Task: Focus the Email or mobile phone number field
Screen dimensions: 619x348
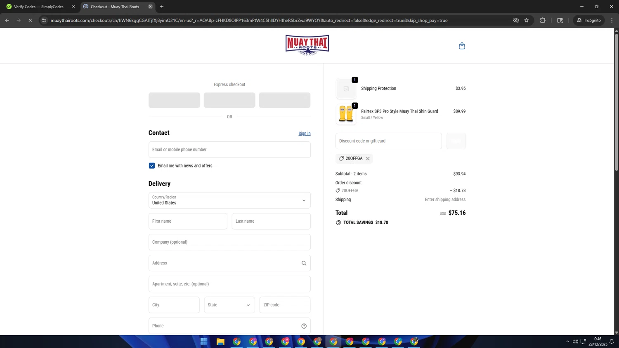Action: (x=229, y=150)
